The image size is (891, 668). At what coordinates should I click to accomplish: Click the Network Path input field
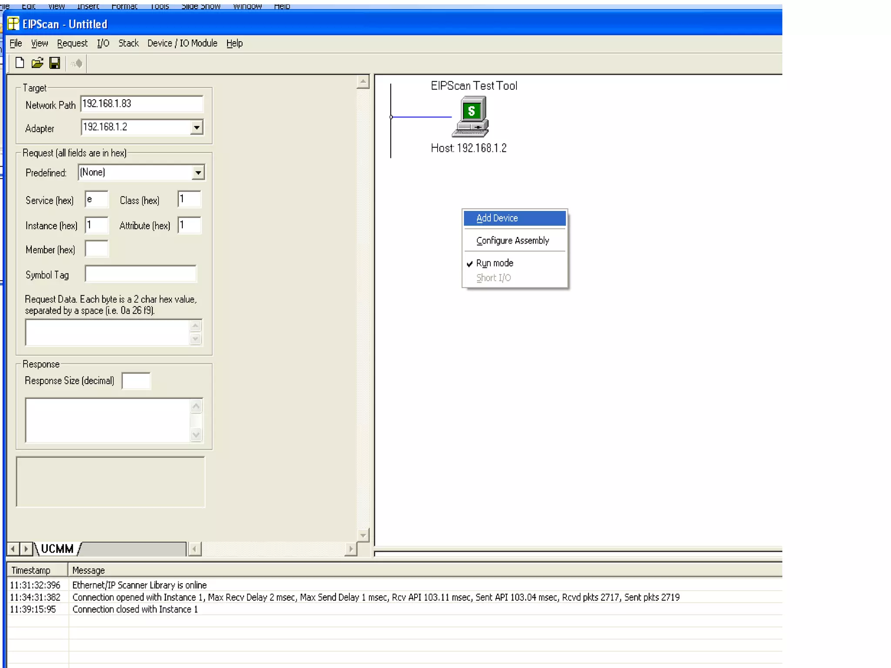click(141, 104)
